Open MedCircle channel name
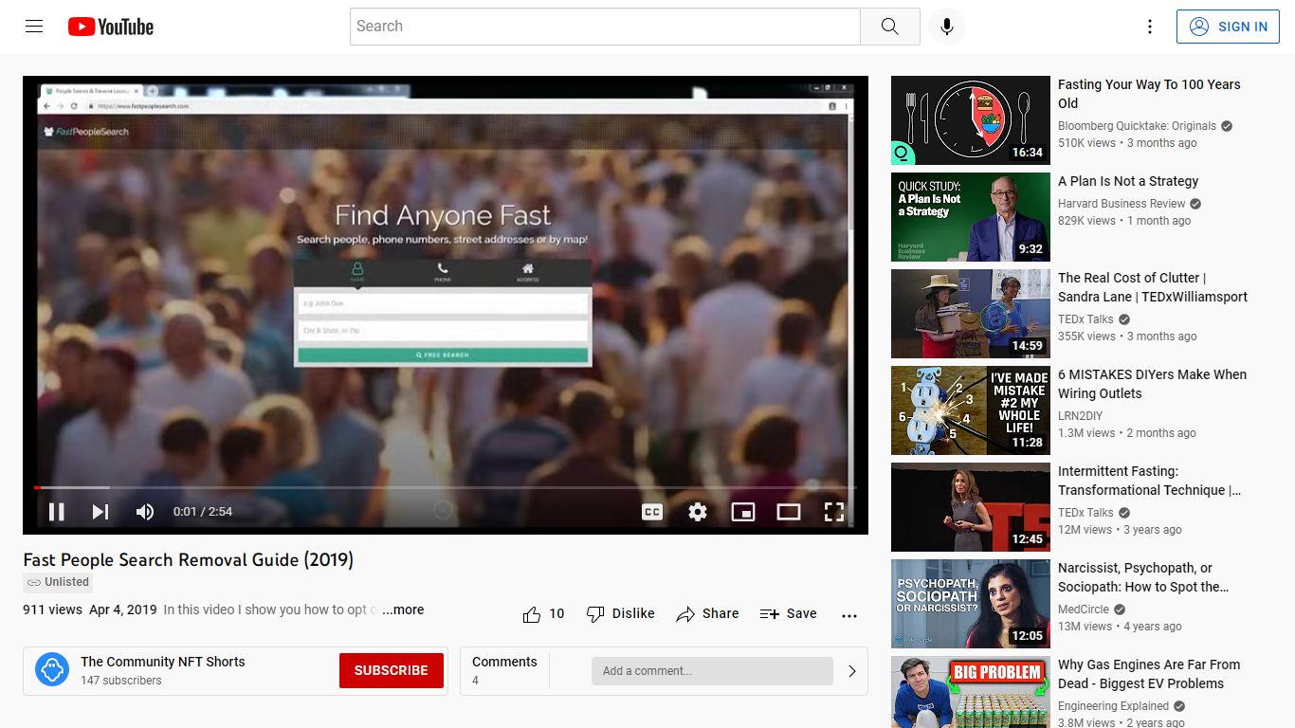The width and height of the screenshot is (1295, 728). coord(1085,610)
